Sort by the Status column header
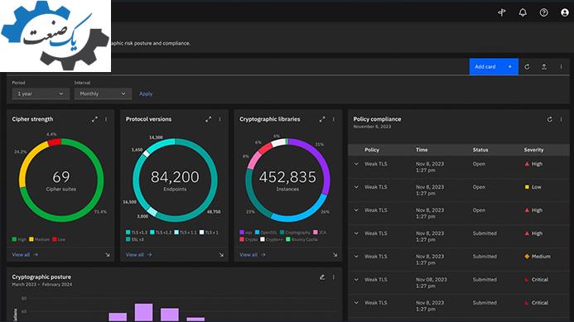 pos(480,150)
